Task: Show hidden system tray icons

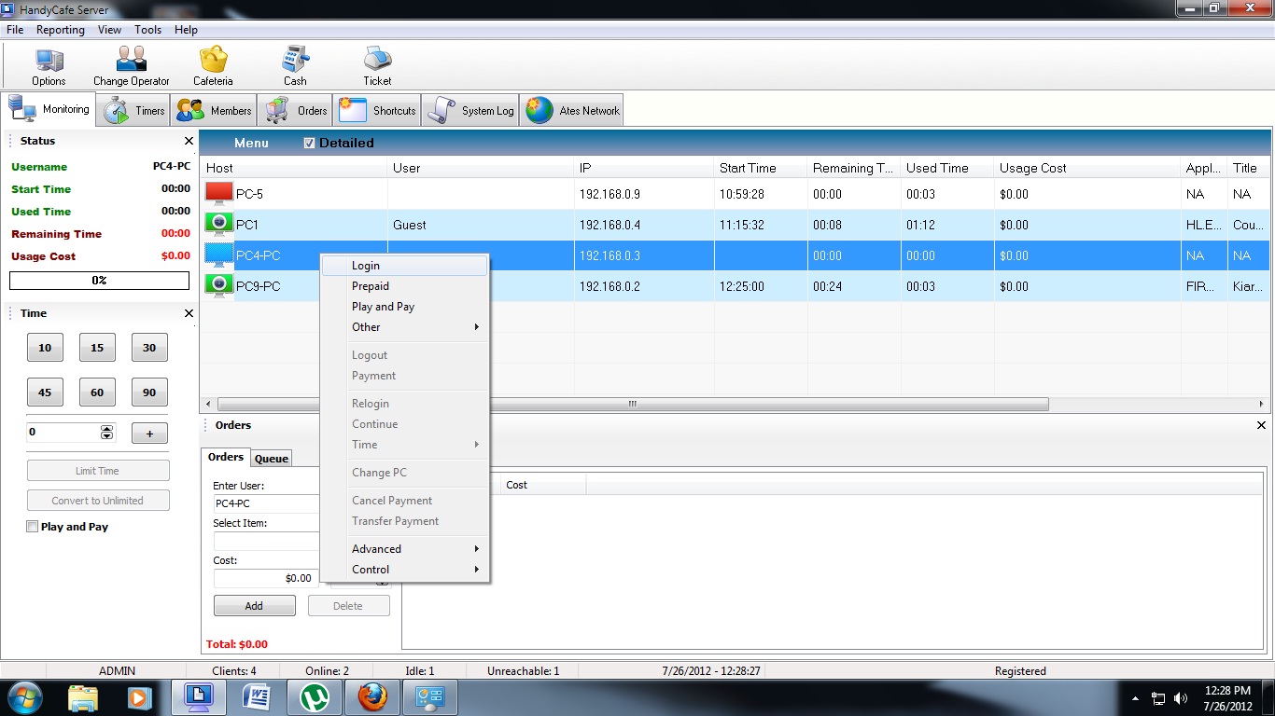Action: pyautogui.click(x=1135, y=697)
